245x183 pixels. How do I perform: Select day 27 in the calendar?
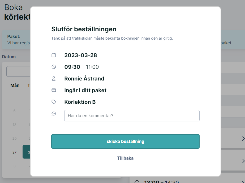tap(15, 152)
